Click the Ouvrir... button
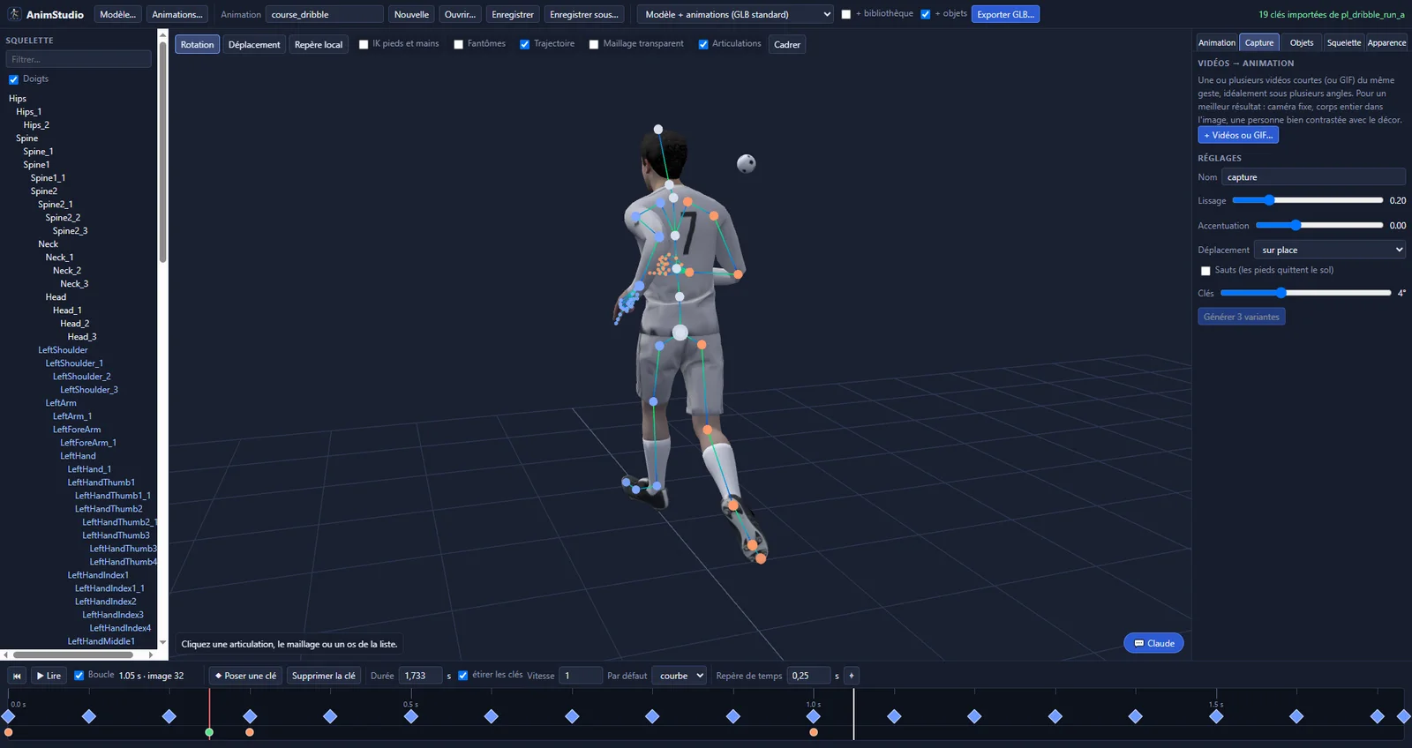Screen dimensions: 1412x748 pyautogui.click(x=460, y=14)
